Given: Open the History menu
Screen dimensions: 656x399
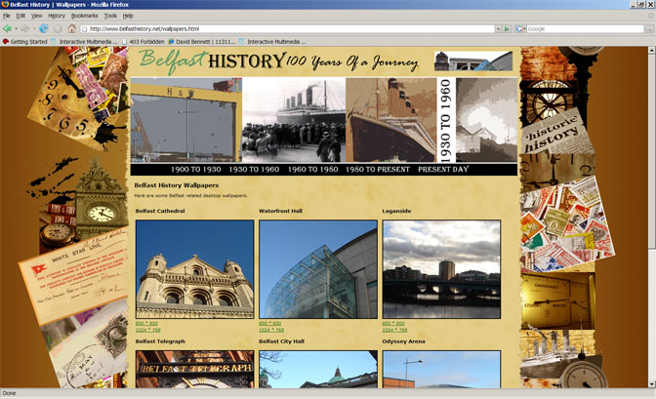Looking at the screenshot, I should [57, 17].
